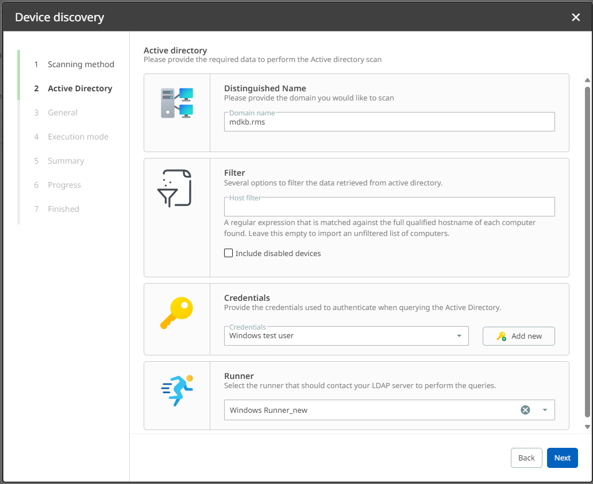
Task: Select the General step in sidebar
Action: pos(62,113)
